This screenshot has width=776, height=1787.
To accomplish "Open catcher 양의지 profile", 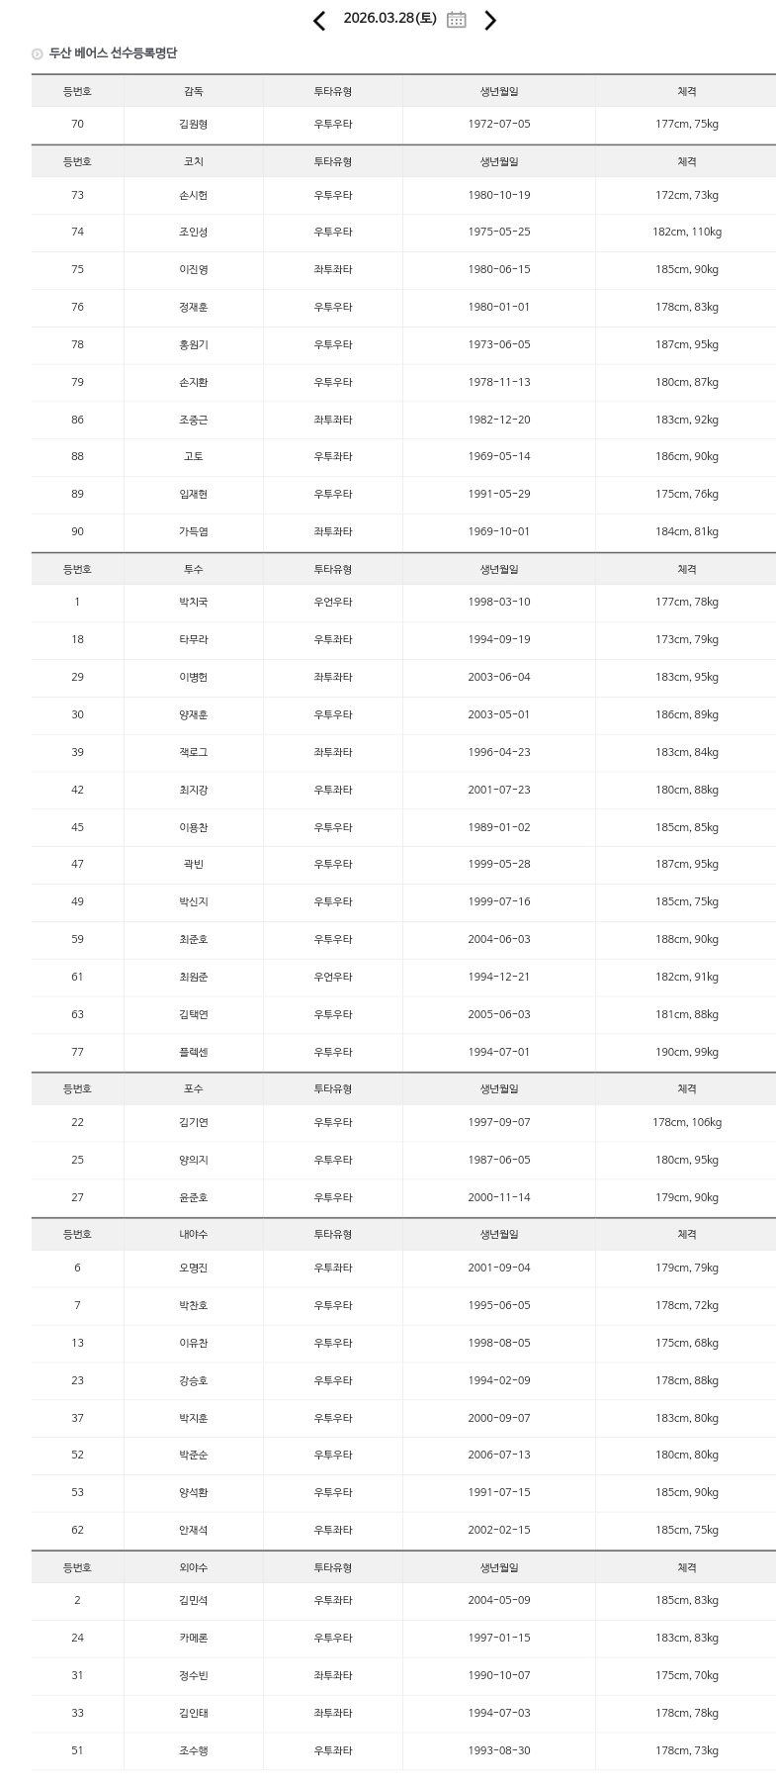I will [x=194, y=1161].
